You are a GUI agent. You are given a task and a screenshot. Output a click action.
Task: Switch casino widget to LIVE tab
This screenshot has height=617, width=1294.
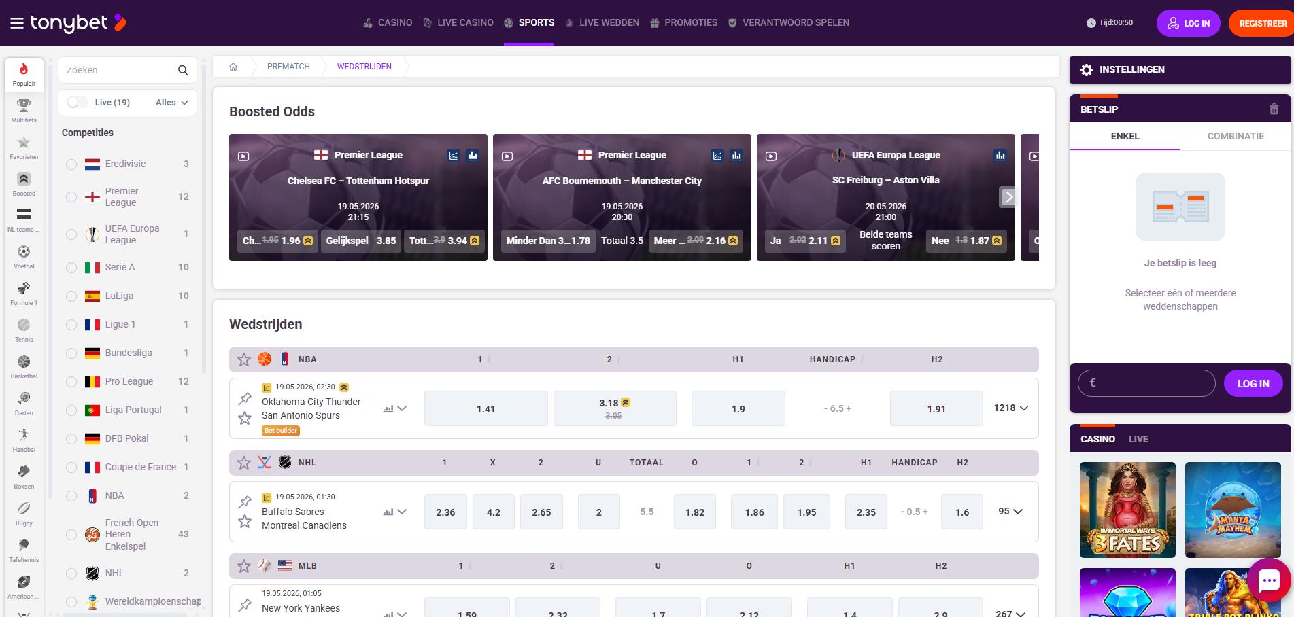pos(1138,439)
